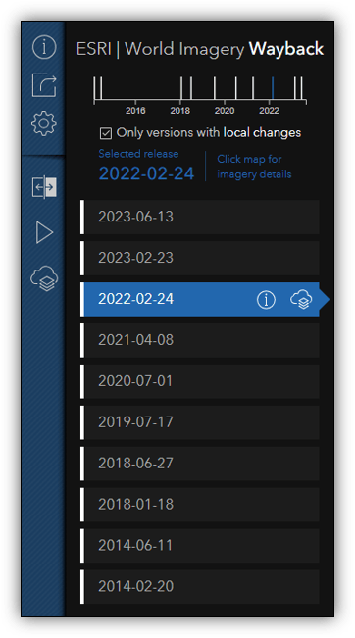Click the selected 2022-02-24 release row
Viewport: 355px width, 638px height.
200,299
